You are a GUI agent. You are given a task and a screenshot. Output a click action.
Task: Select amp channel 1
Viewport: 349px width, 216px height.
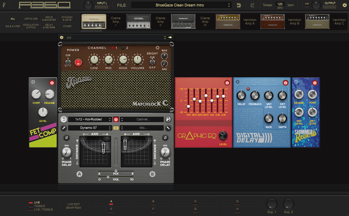pyautogui.click(x=112, y=48)
